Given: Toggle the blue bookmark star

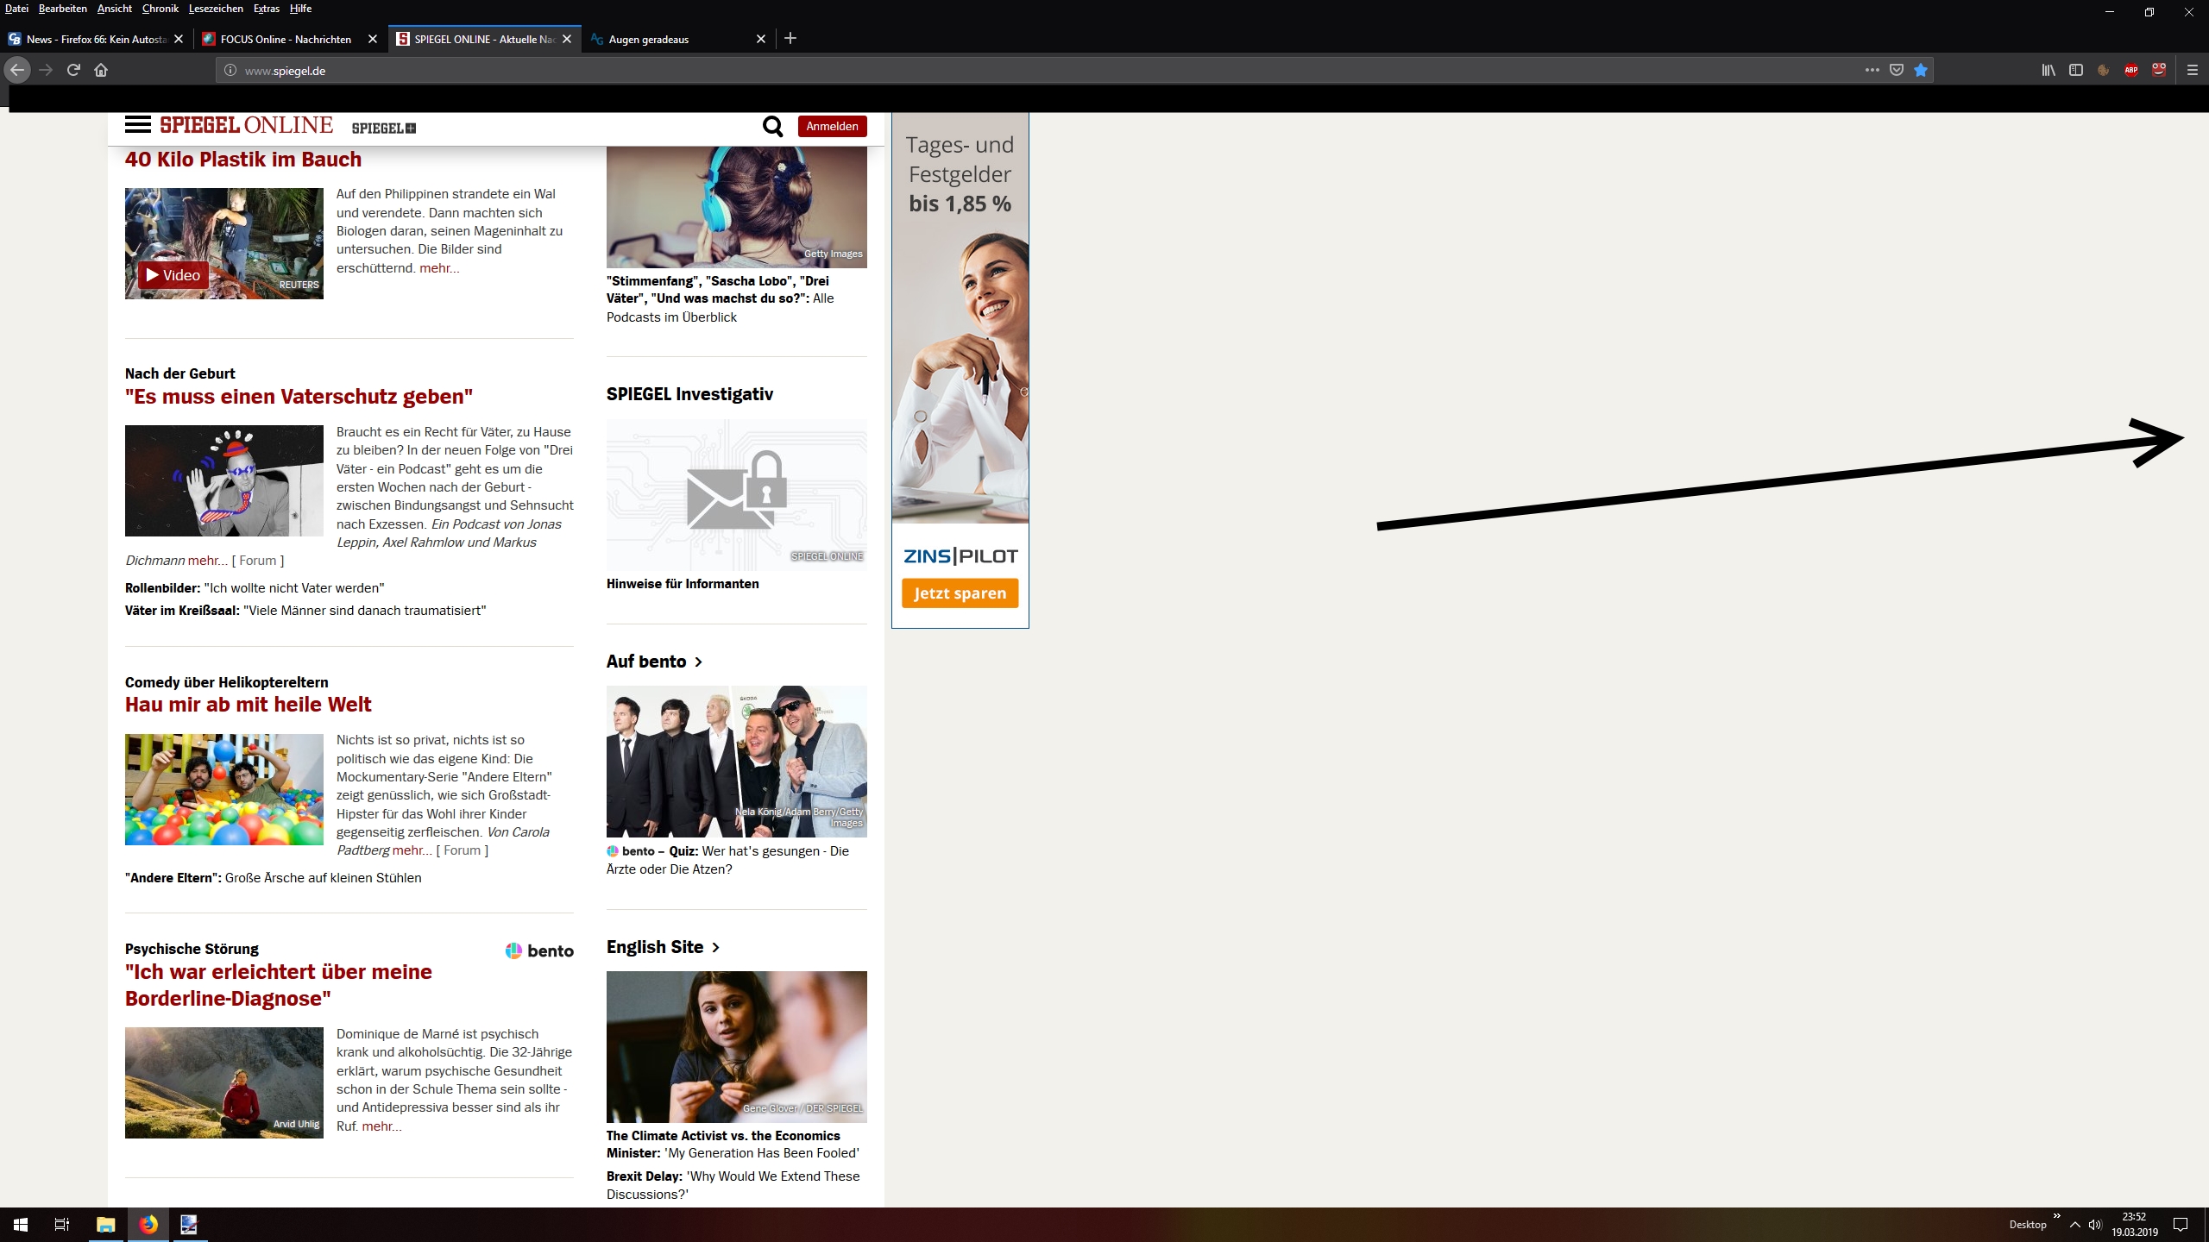Looking at the screenshot, I should [x=1921, y=71].
